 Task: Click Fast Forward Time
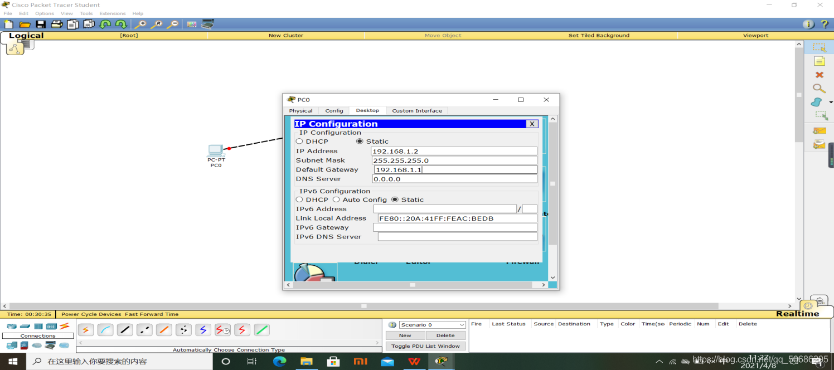click(152, 314)
